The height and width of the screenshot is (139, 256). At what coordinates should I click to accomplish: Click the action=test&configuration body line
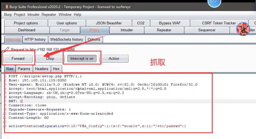coord(97,126)
